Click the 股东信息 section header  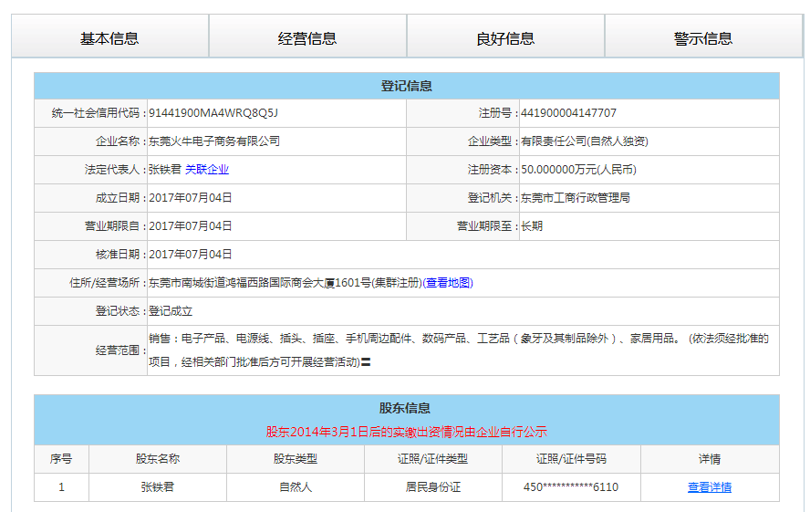[x=406, y=408]
